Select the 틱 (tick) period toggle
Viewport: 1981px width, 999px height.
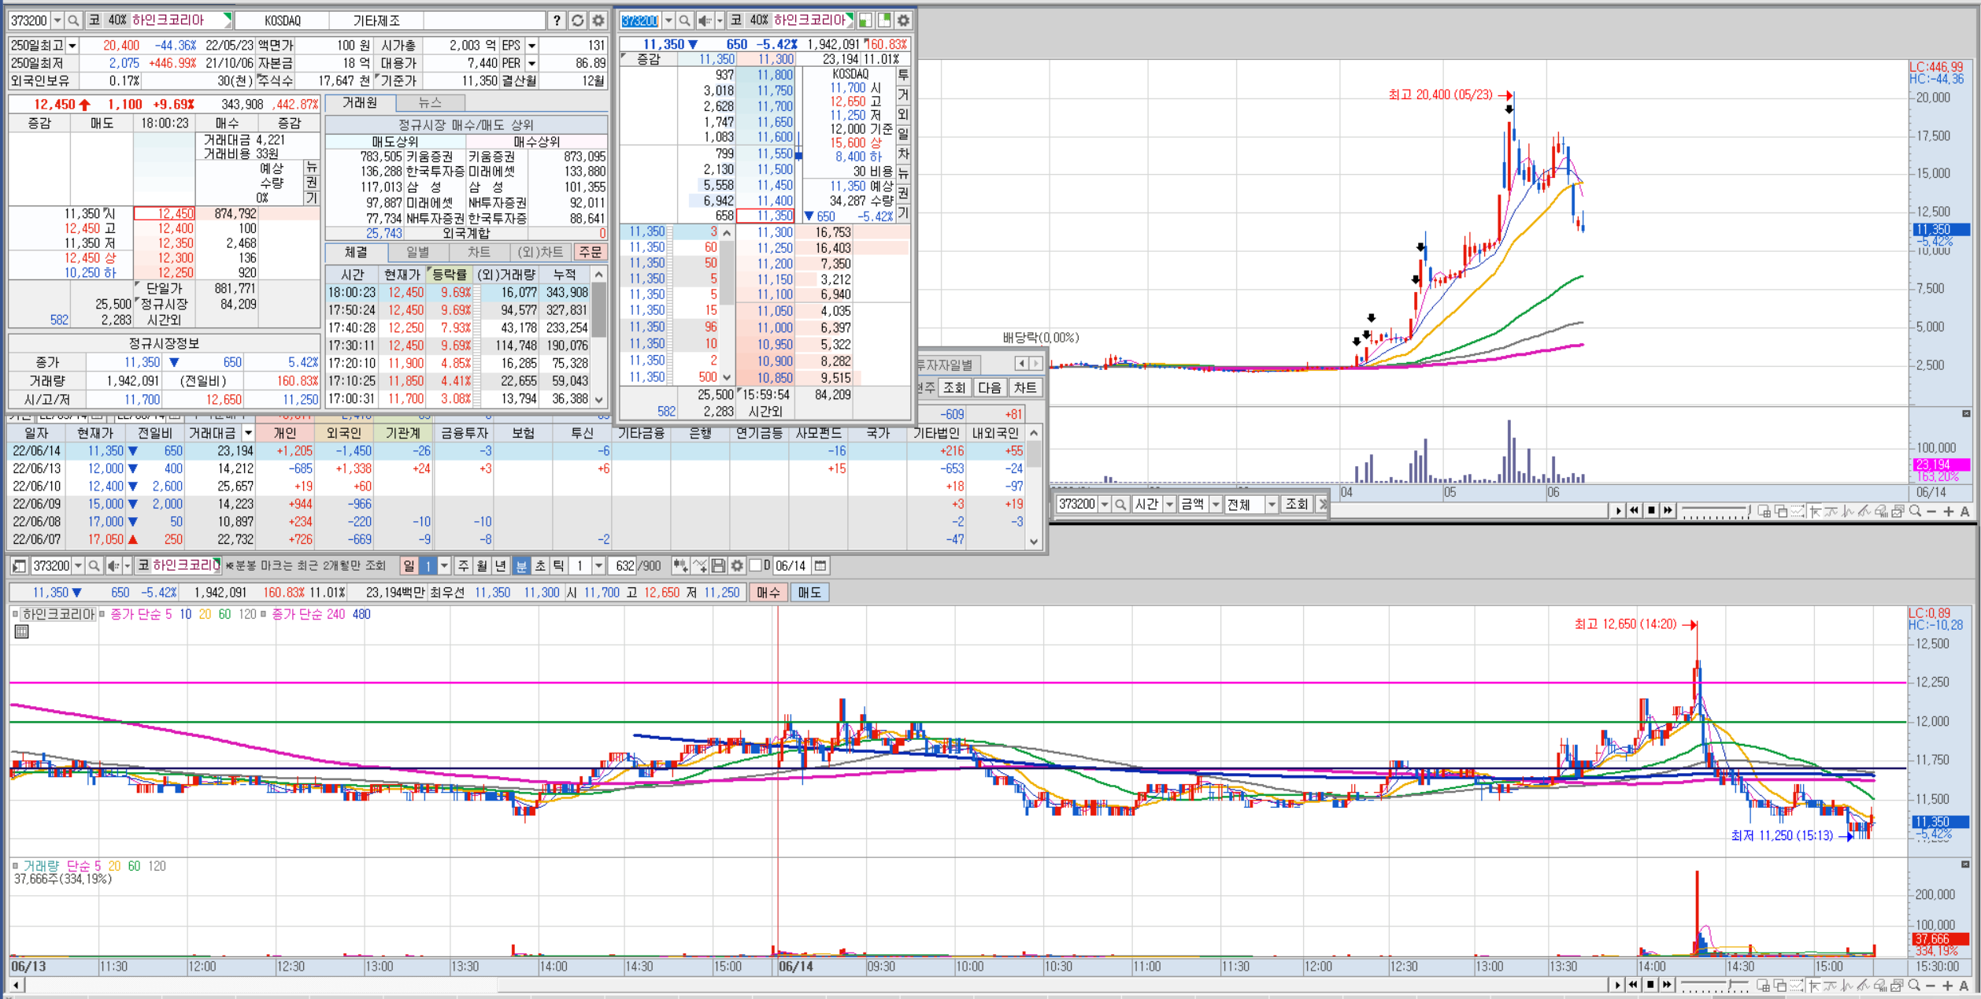pyautogui.click(x=558, y=565)
